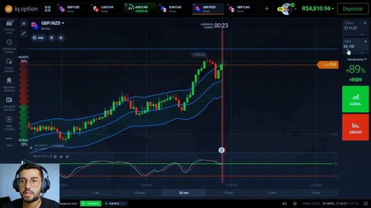Screen dimensions: 371x208
Task: Select the 1 dia timeframe
Action: click(x=96, y=193)
